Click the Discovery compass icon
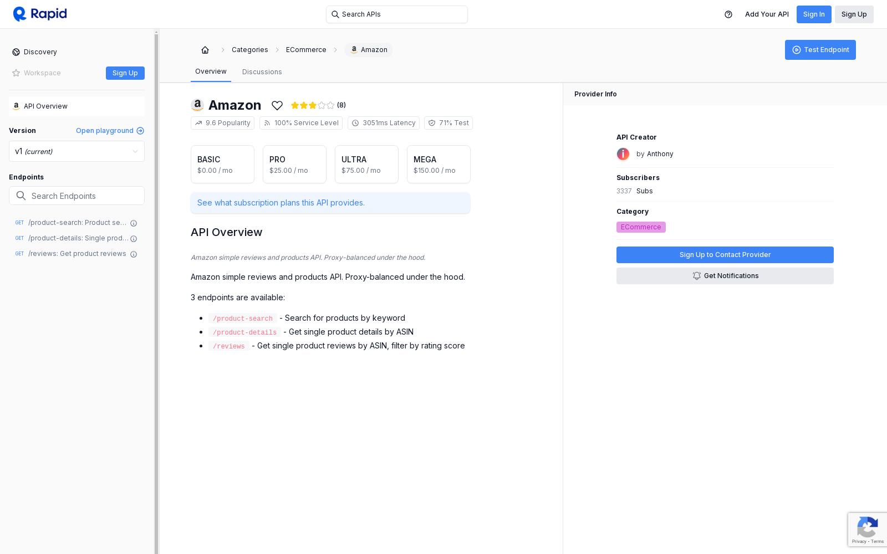 pyautogui.click(x=16, y=52)
